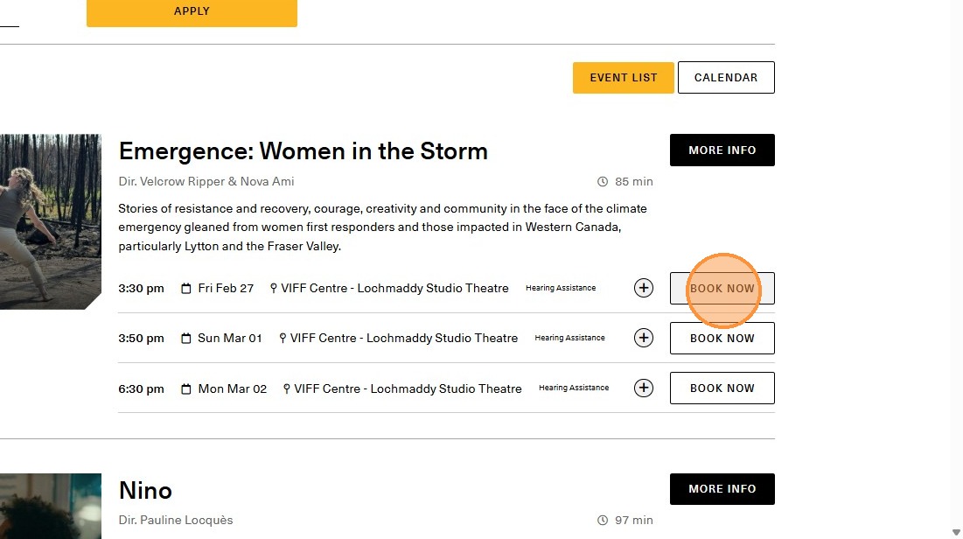Click location pin icon on 3:50 pm showtime
Viewport: 963px width, 539px height.
(283, 339)
